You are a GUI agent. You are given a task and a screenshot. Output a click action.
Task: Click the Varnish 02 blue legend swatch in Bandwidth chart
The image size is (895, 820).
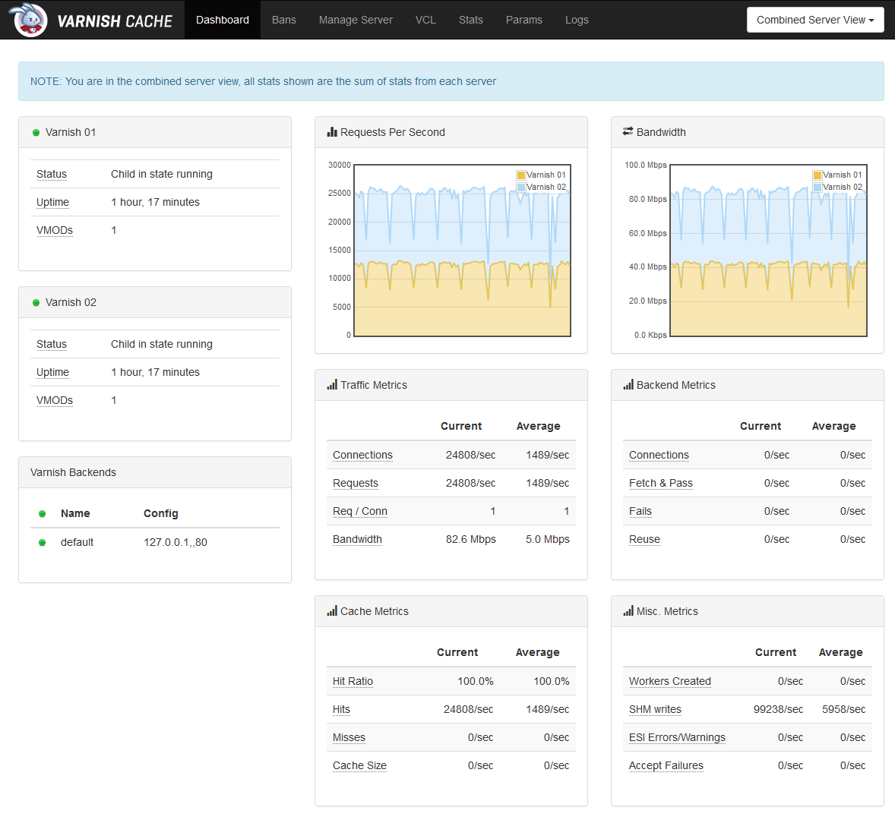coord(818,187)
